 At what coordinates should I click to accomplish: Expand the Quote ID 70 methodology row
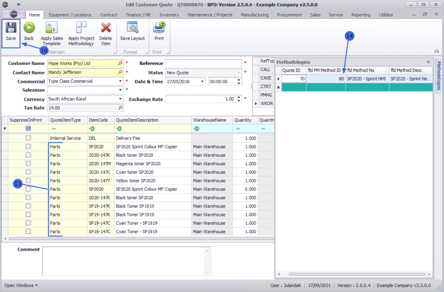278,79
